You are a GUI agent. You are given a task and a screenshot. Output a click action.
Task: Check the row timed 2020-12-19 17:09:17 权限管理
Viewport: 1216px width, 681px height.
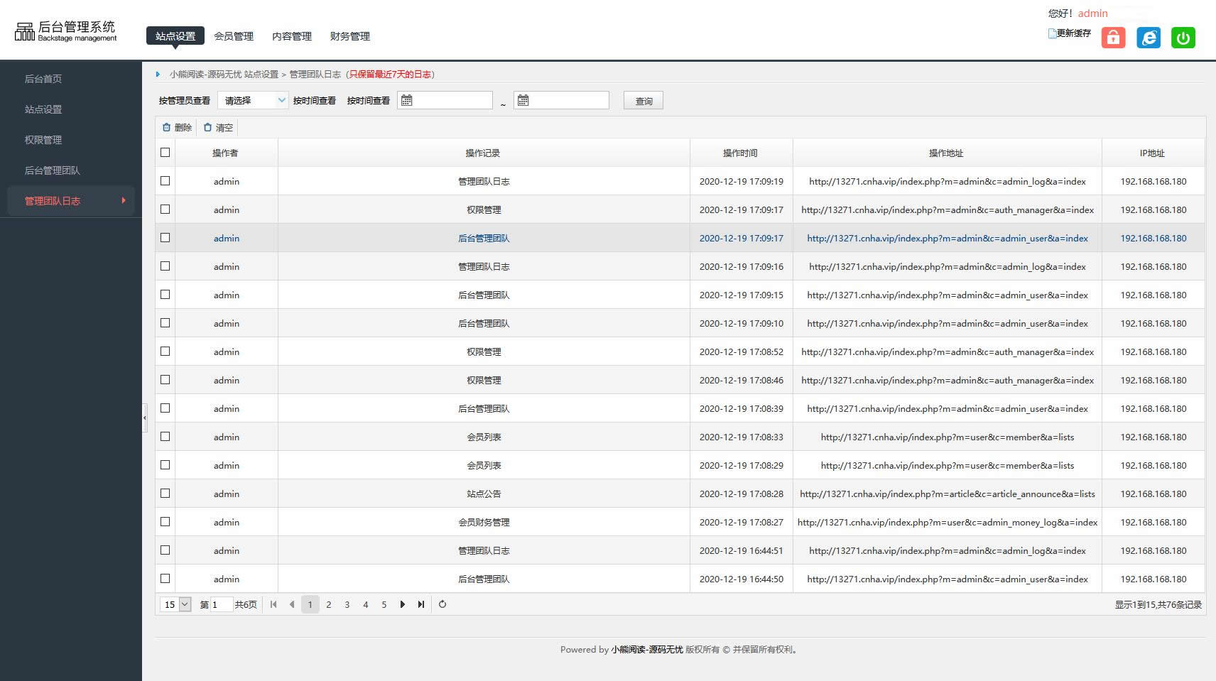[165, 209]
